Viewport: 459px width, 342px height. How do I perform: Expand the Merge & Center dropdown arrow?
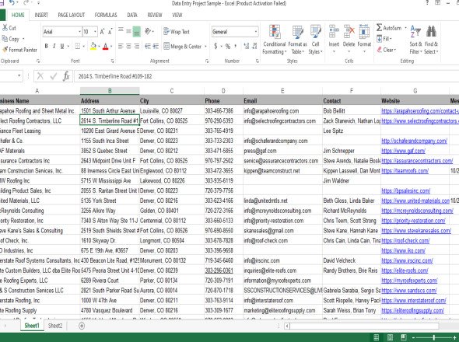(205, 47)
